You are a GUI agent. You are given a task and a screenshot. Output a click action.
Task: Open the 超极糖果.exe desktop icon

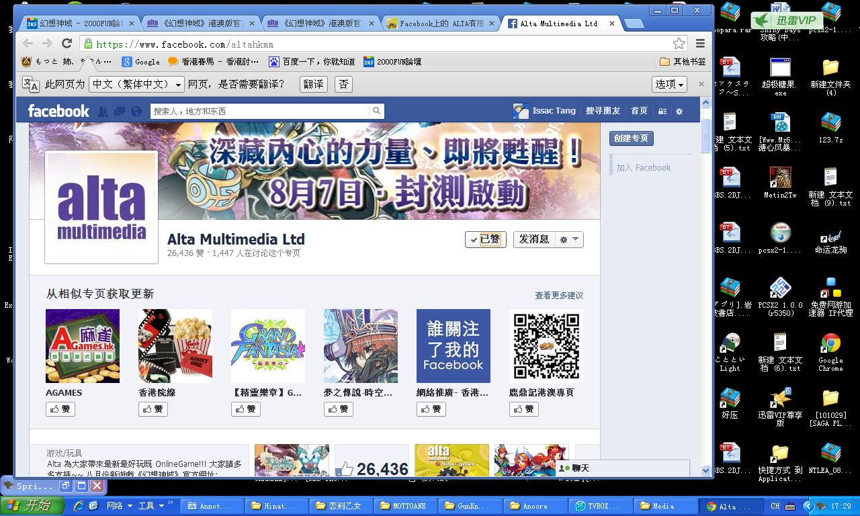pos(780,77)
